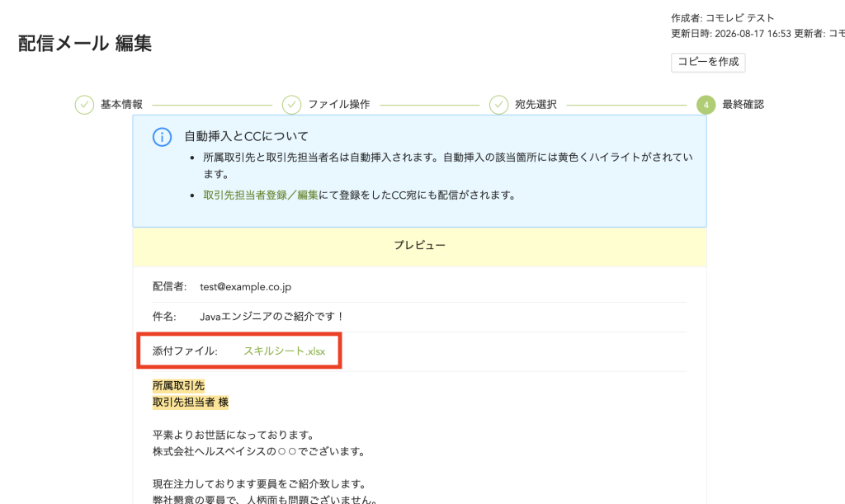
Task: Click the highlighted 所属取引先 text
Action: [x=178, y=385]
